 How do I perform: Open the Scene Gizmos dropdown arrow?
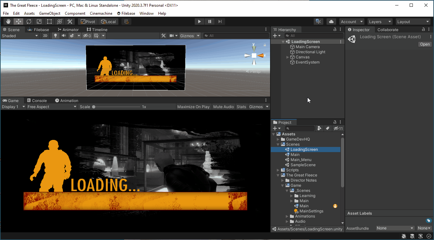[198, 36]
